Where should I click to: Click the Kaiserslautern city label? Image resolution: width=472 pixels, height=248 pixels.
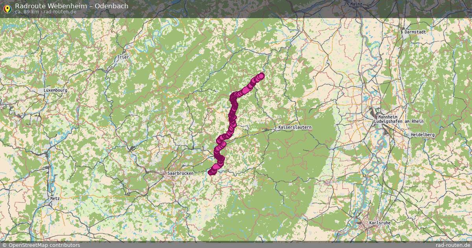pyautogui.click(x=295, y=128)
